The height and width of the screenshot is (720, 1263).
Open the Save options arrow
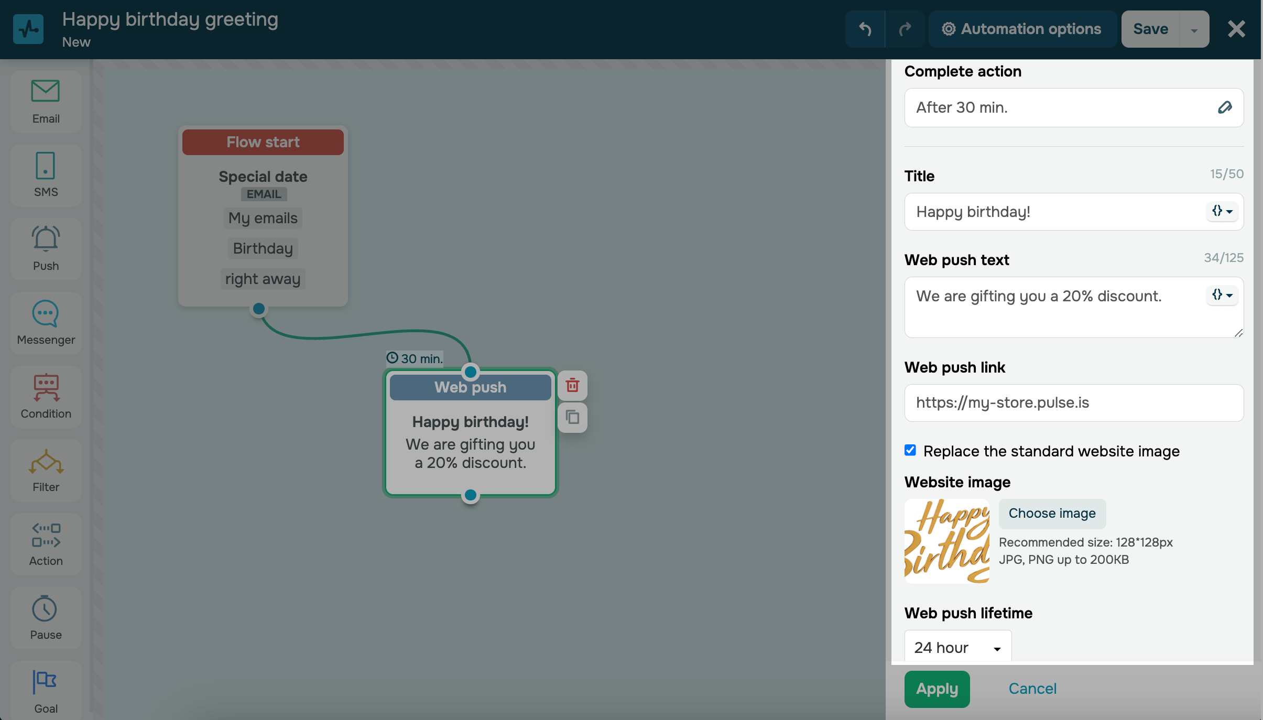click(x=1194, y=30)
